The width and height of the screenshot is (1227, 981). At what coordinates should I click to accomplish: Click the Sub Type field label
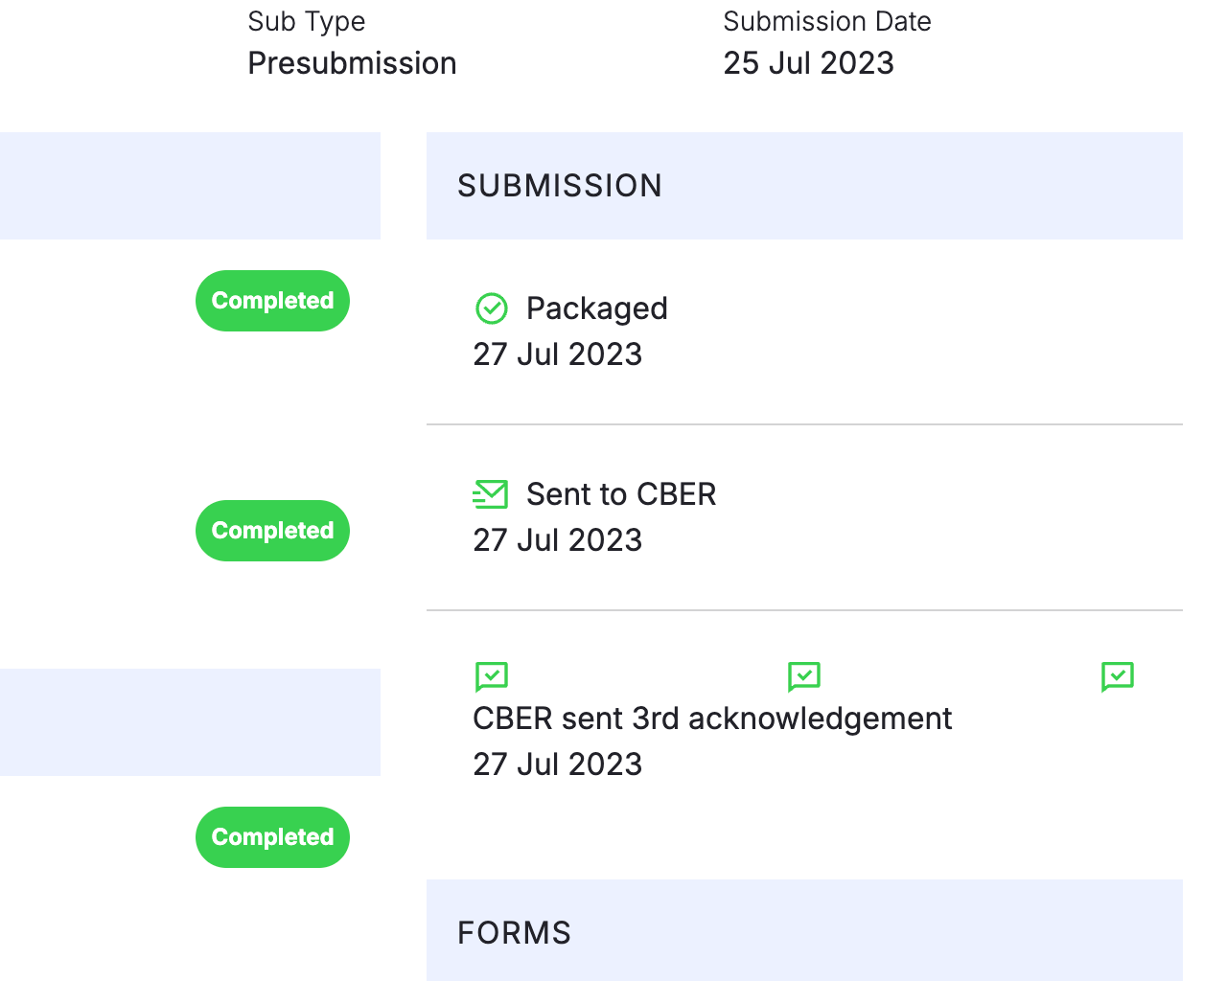[306, 21]
